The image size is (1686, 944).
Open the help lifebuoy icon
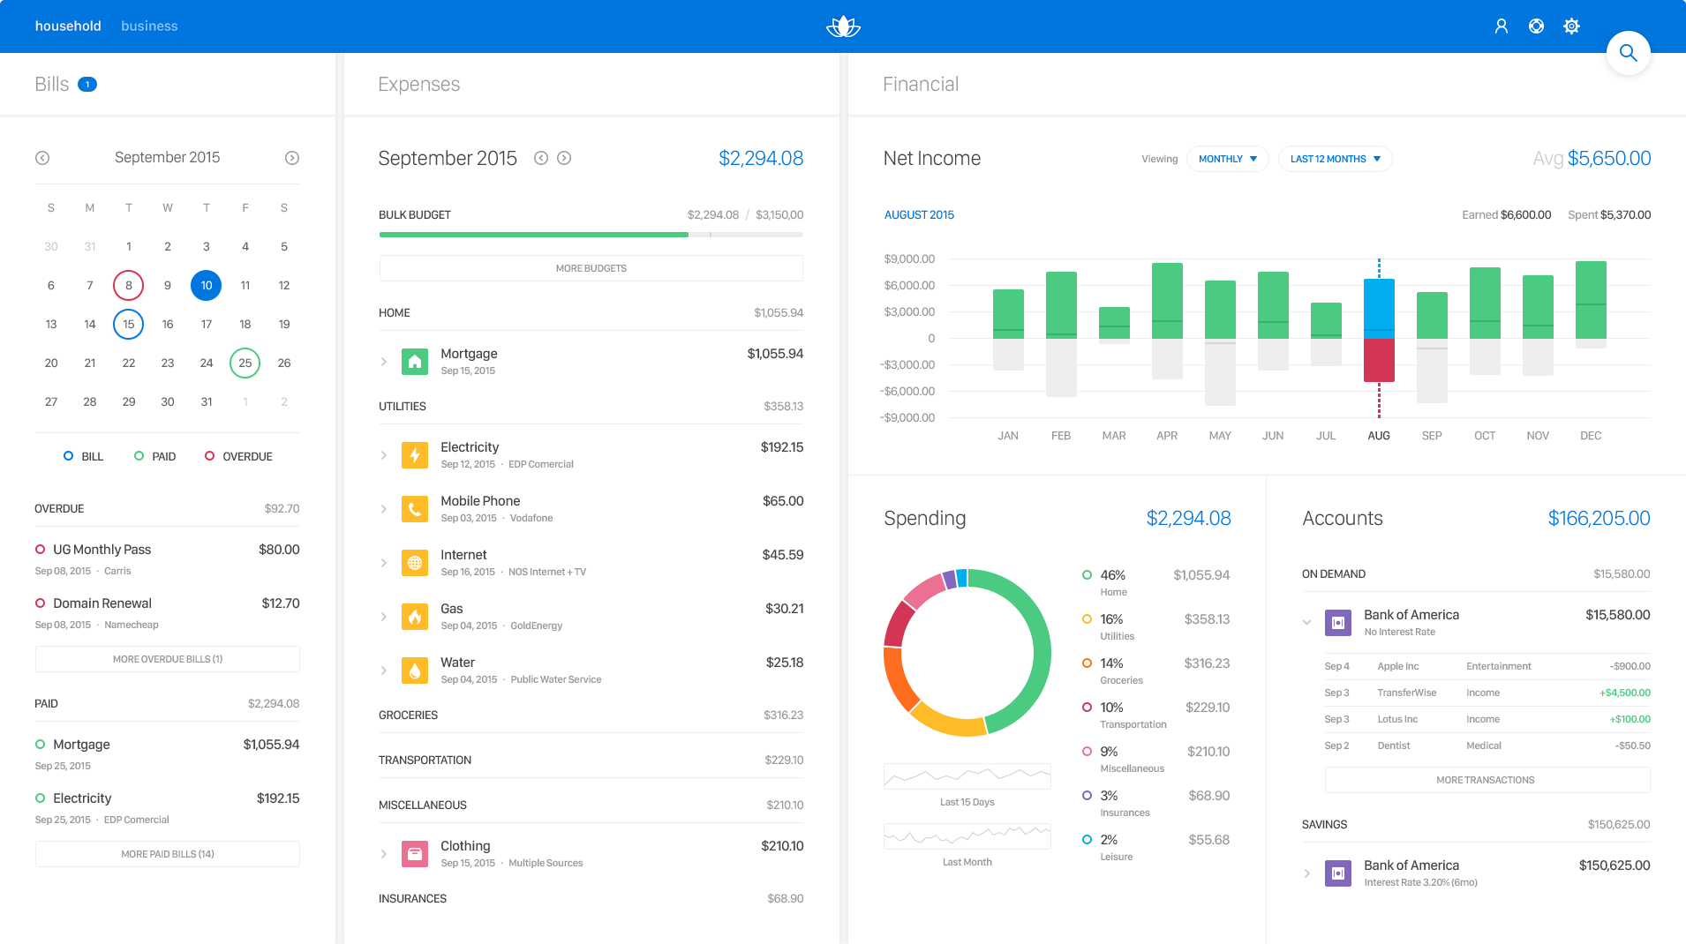coord(1536,26)
